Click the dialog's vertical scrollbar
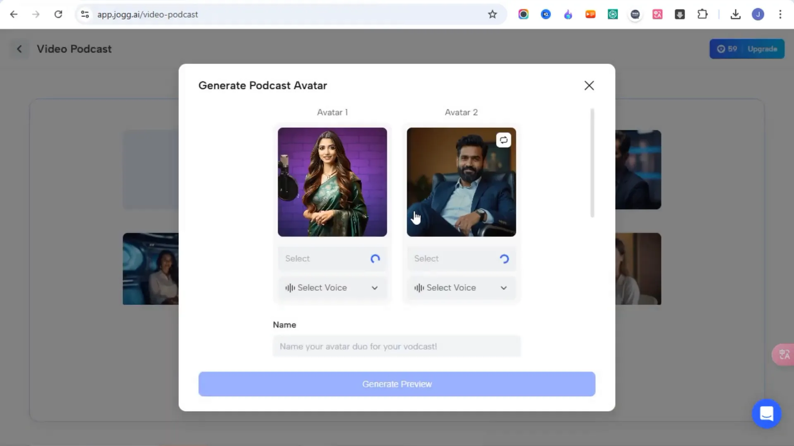The width and height of the screenshot is (794, 446). 592,163
